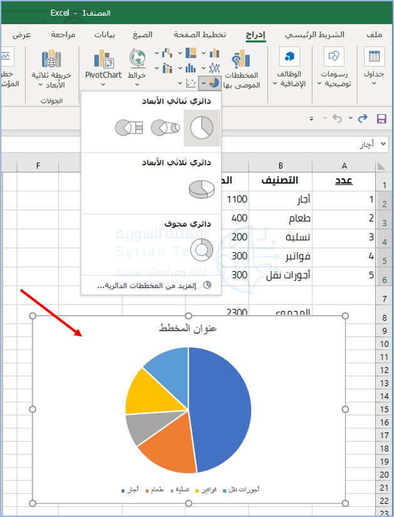Expand the combo chart dropdown arrow
Viewport: 394px width, 517px height.
pyautogui.click(x=157, y=68)
